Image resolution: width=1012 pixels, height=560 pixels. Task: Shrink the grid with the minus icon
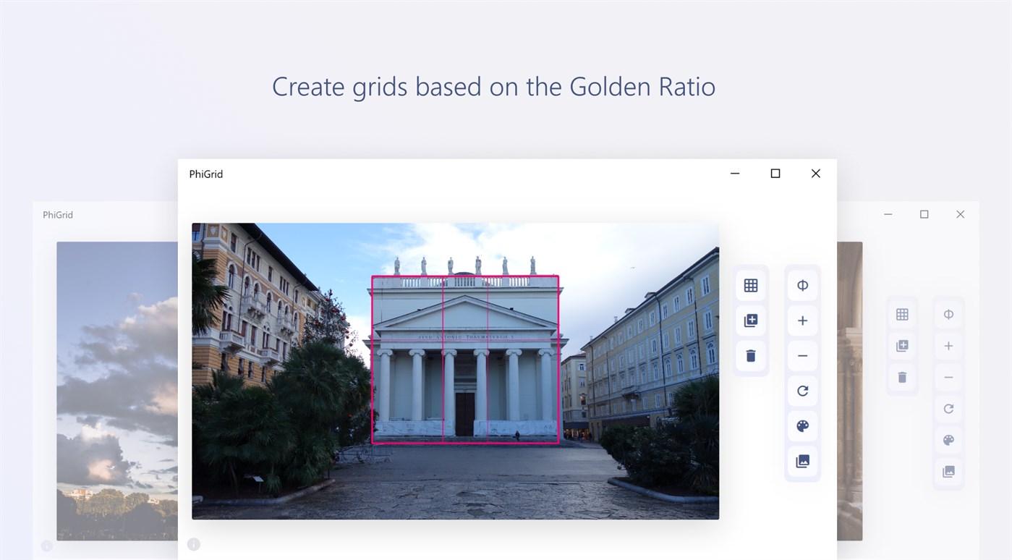[x=802, y=355]
